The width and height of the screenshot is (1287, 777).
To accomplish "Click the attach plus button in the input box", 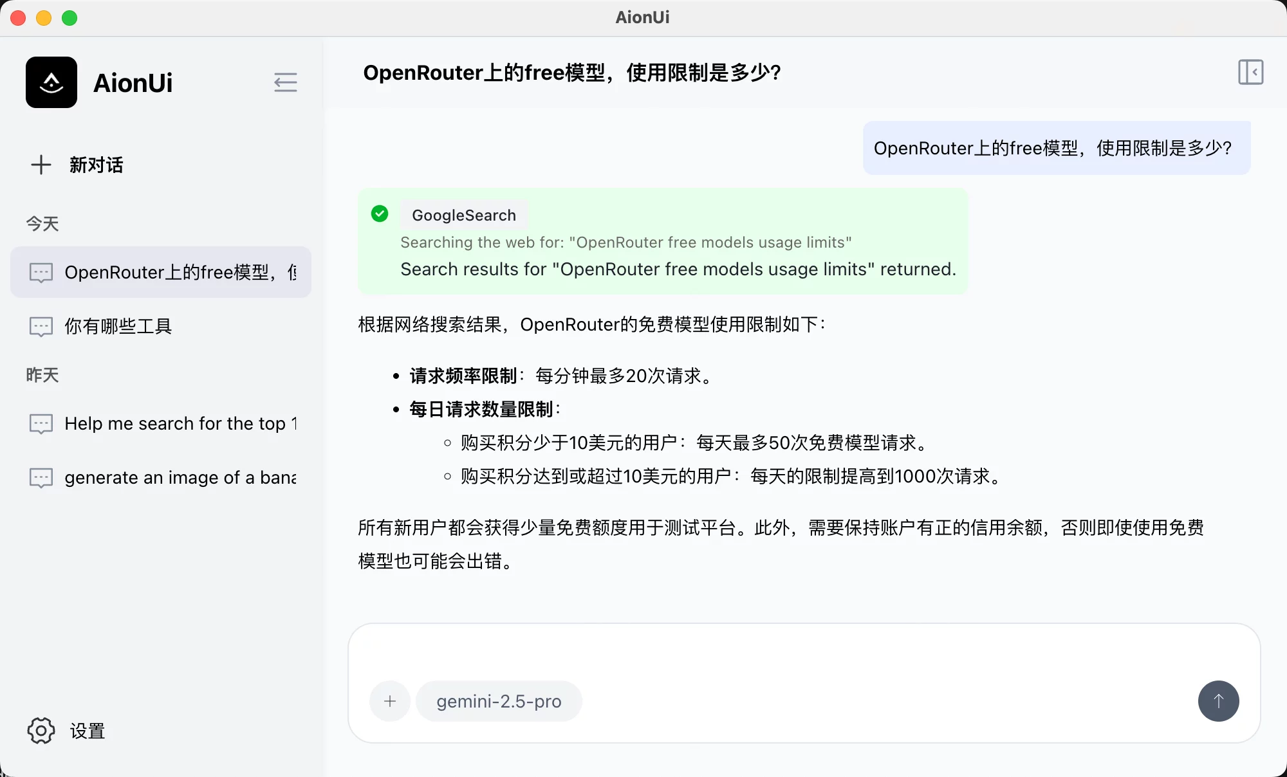I will [390, 701].
